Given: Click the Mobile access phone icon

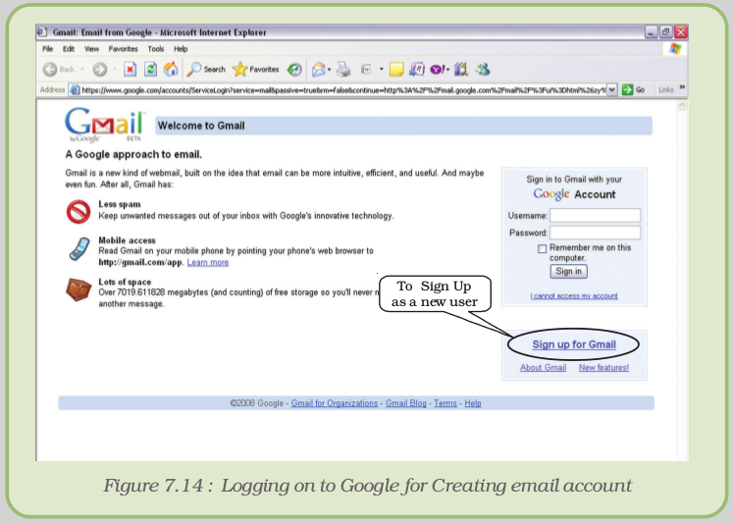Looking at the screenshot, I should click(x=79, y=249).
